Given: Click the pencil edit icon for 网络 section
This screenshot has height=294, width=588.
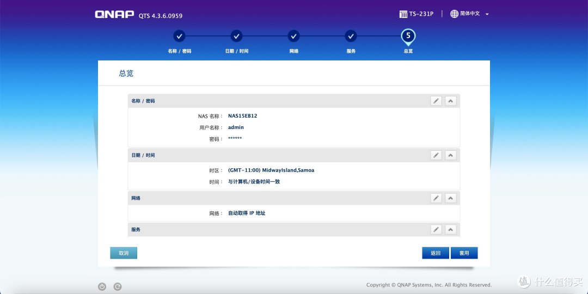Looking at the screenshot, I should click(x=436, y=198).
